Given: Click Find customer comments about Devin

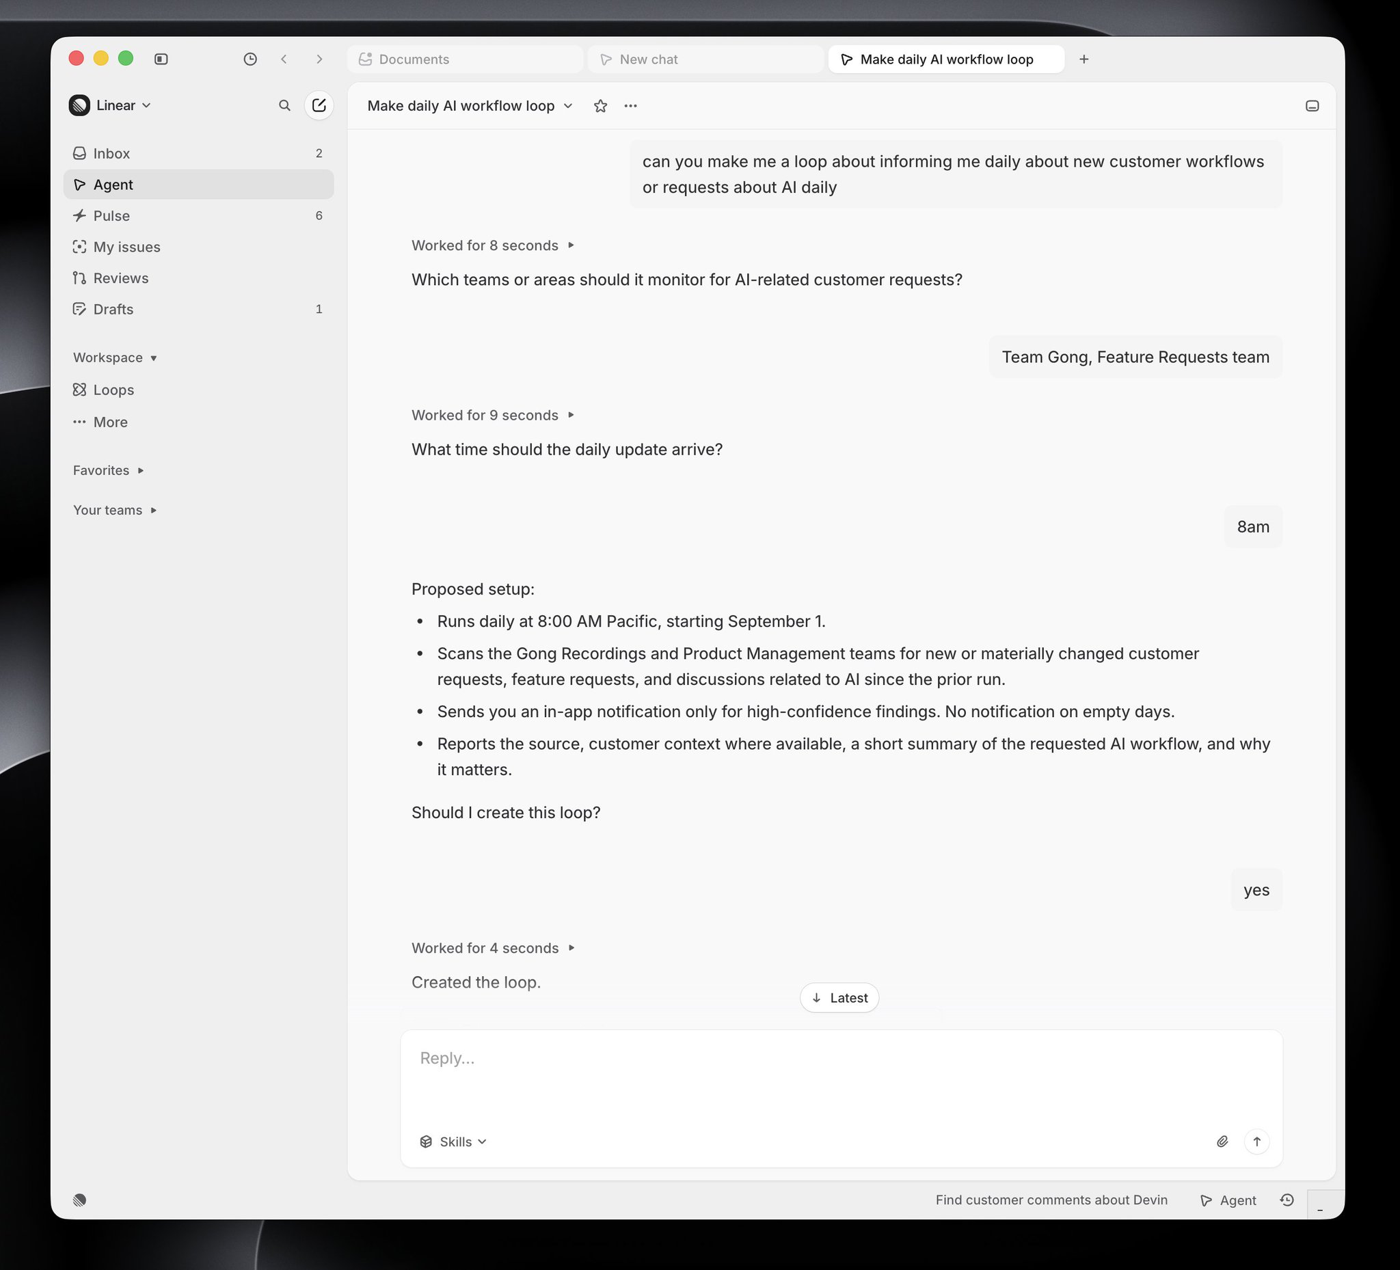Looking at the screenshot, I should tap(1051, 1200).
